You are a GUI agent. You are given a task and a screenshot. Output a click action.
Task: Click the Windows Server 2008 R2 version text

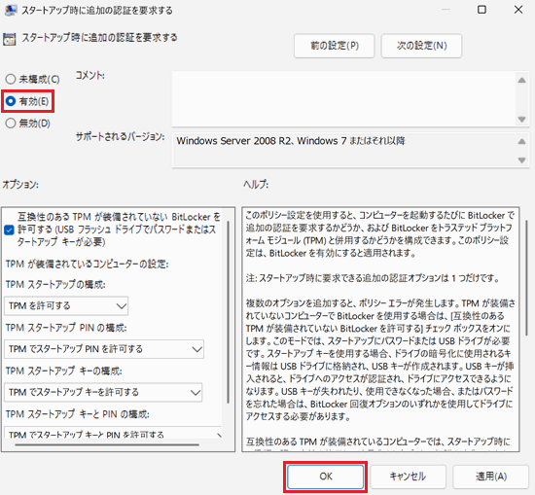(291, 141)
